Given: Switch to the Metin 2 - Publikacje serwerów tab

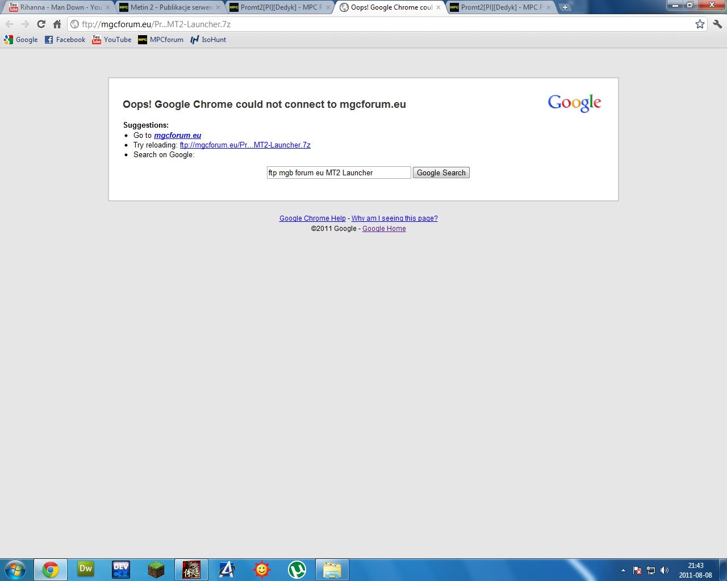Looking at the screenshot, I should pyautogui.click(x=169, y=7).
